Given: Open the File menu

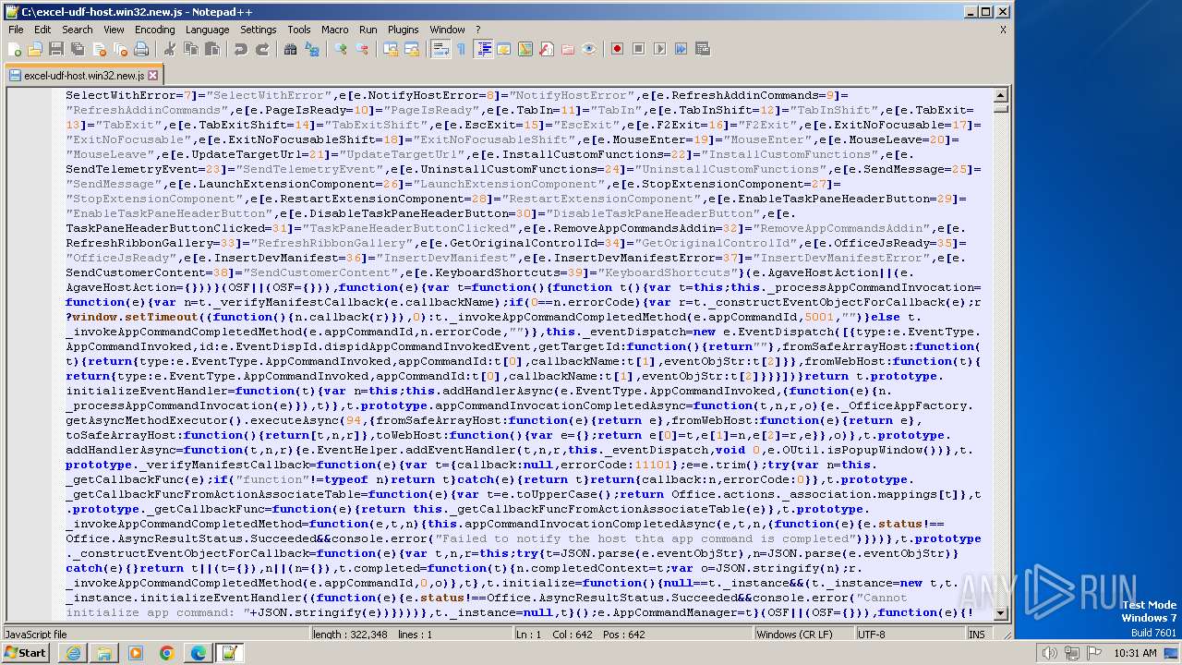Looking at the screenshot, I should 16,30.
